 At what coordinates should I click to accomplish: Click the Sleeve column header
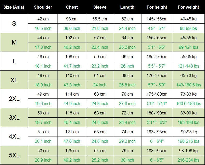100,7
